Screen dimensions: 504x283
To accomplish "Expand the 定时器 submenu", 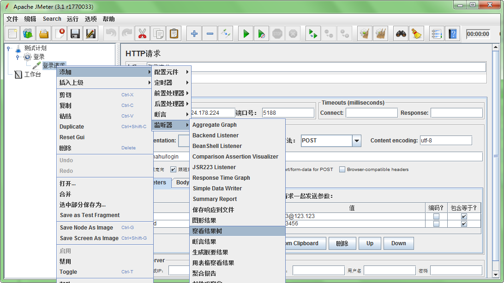I will 171,83.
